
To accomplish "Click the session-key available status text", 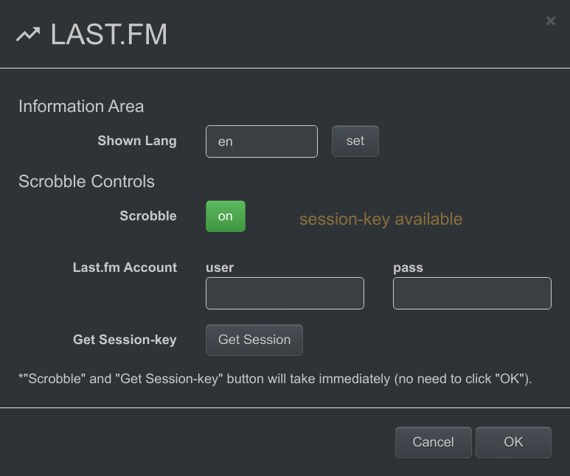I will (x=380, y=219).
